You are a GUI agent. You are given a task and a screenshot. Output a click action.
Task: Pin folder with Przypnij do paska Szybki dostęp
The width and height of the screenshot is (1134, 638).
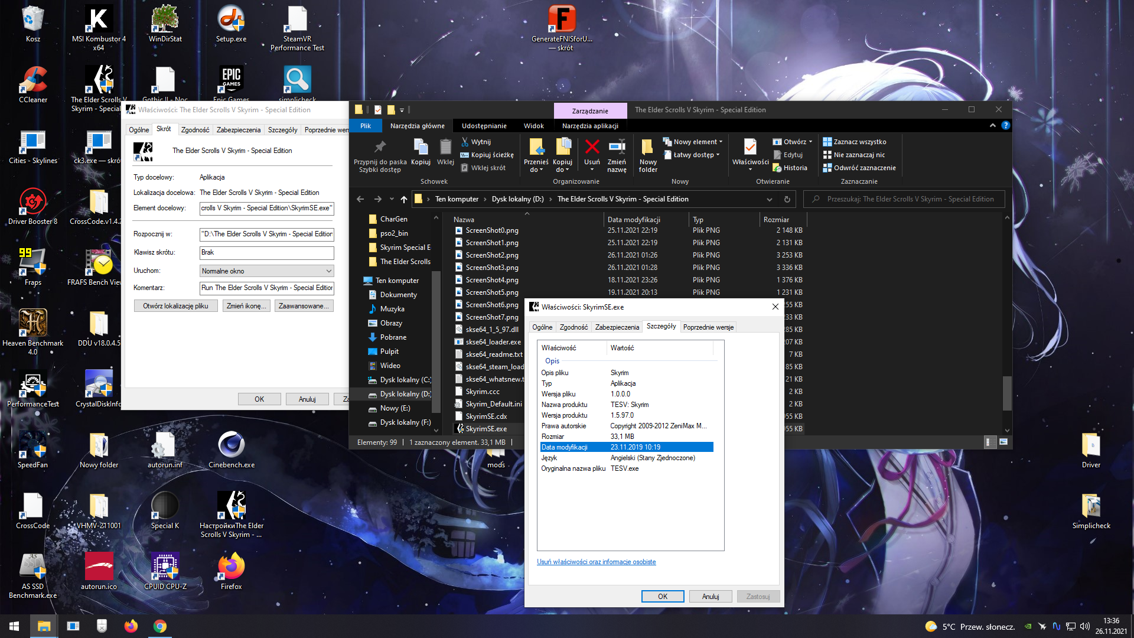tap(380, 156)
